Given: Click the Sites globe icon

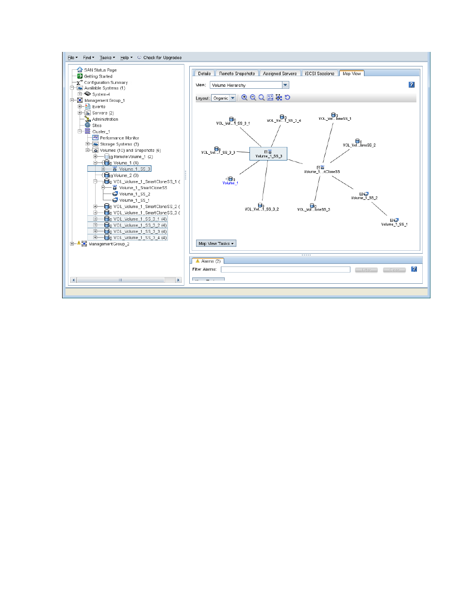Looking at the screenshot, I should [88, 125].
